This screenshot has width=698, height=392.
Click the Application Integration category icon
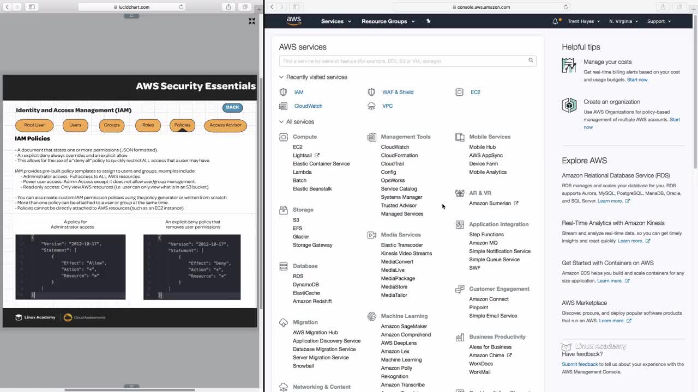pyautogui.click(x=460, y=224)
